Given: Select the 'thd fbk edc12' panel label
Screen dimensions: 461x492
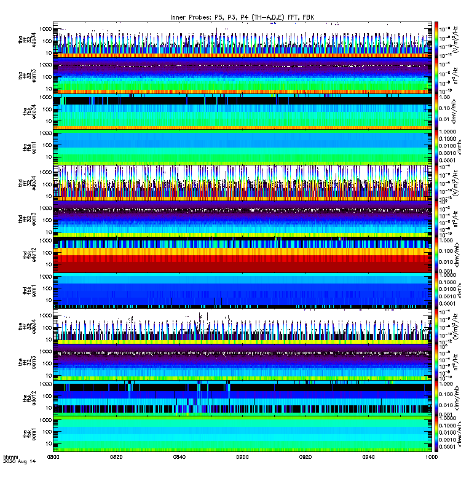Looking at the screenshot, I should 30,255.
